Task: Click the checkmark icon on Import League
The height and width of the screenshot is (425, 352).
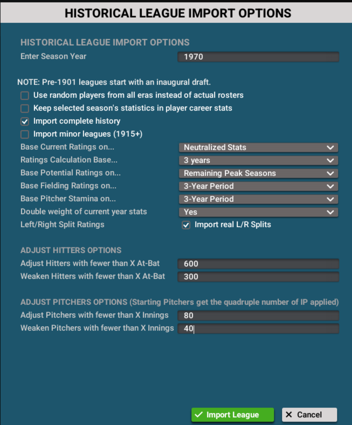Action: pyautogui.click(x=198, y=415)
